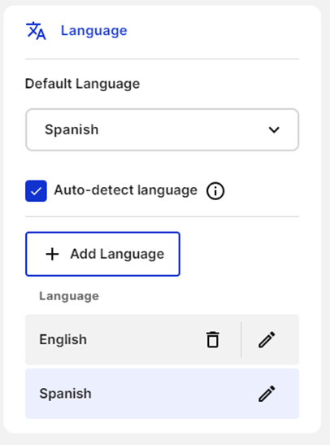Image resolution: width=330 pixels, height=445 pixels.
Task: Click the selected Spanish value in combo box
Action: pyautogui.click(x=72, y=129)
